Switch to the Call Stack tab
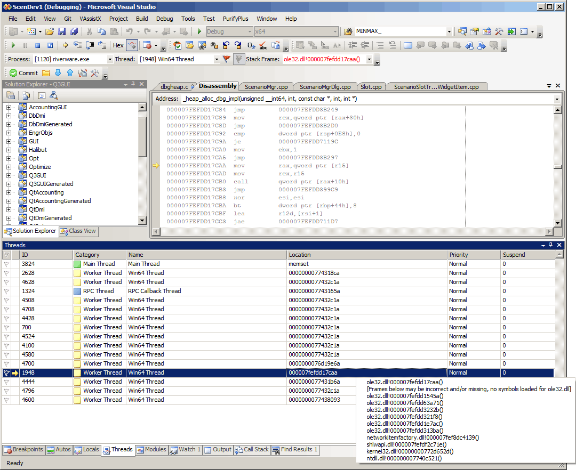 (x=252, y=449)
